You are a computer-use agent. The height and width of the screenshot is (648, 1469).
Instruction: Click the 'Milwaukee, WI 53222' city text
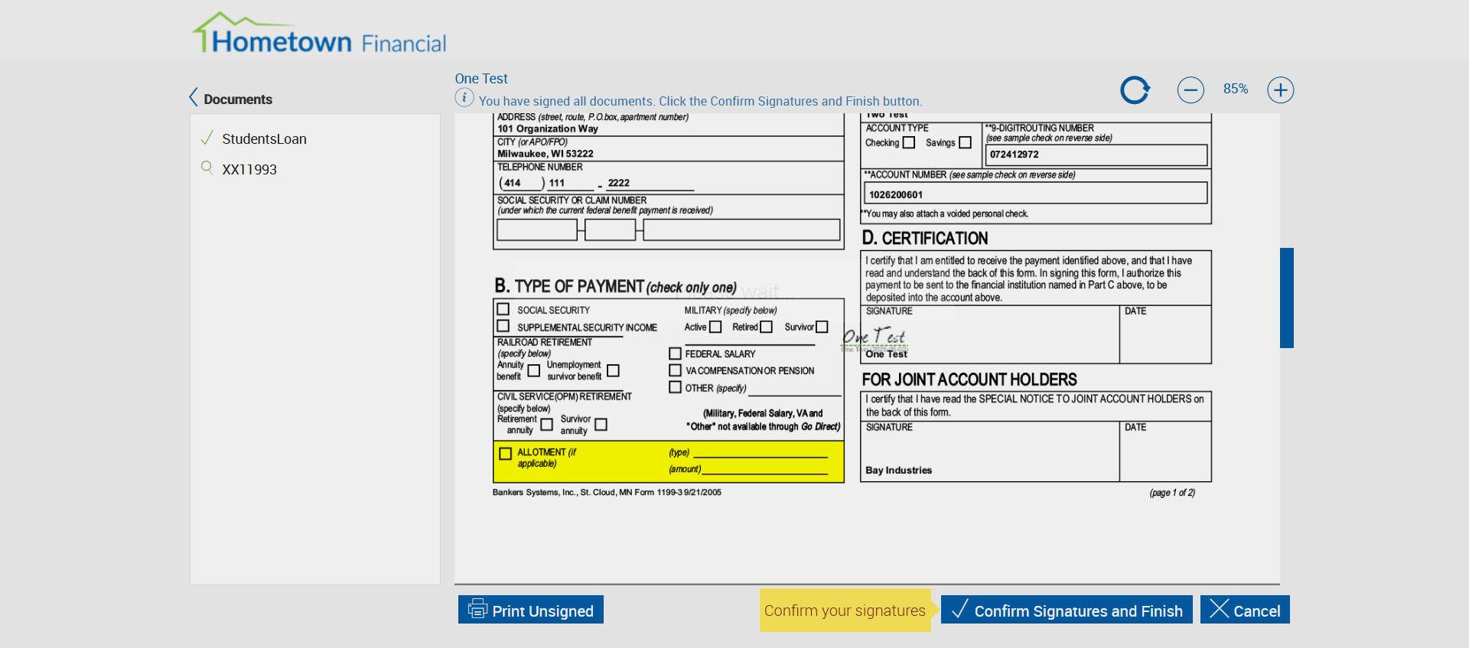point(546,153)
